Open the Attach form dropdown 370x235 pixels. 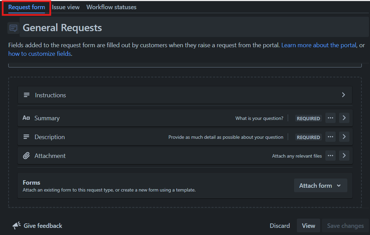(x=320, y=185)
